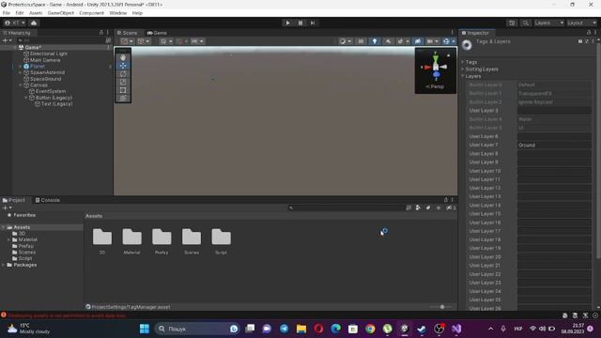Screen dimensions: 601x338
Task: Expand SpawnAsteroid in Hierarchy
Action: pos(21,72)
